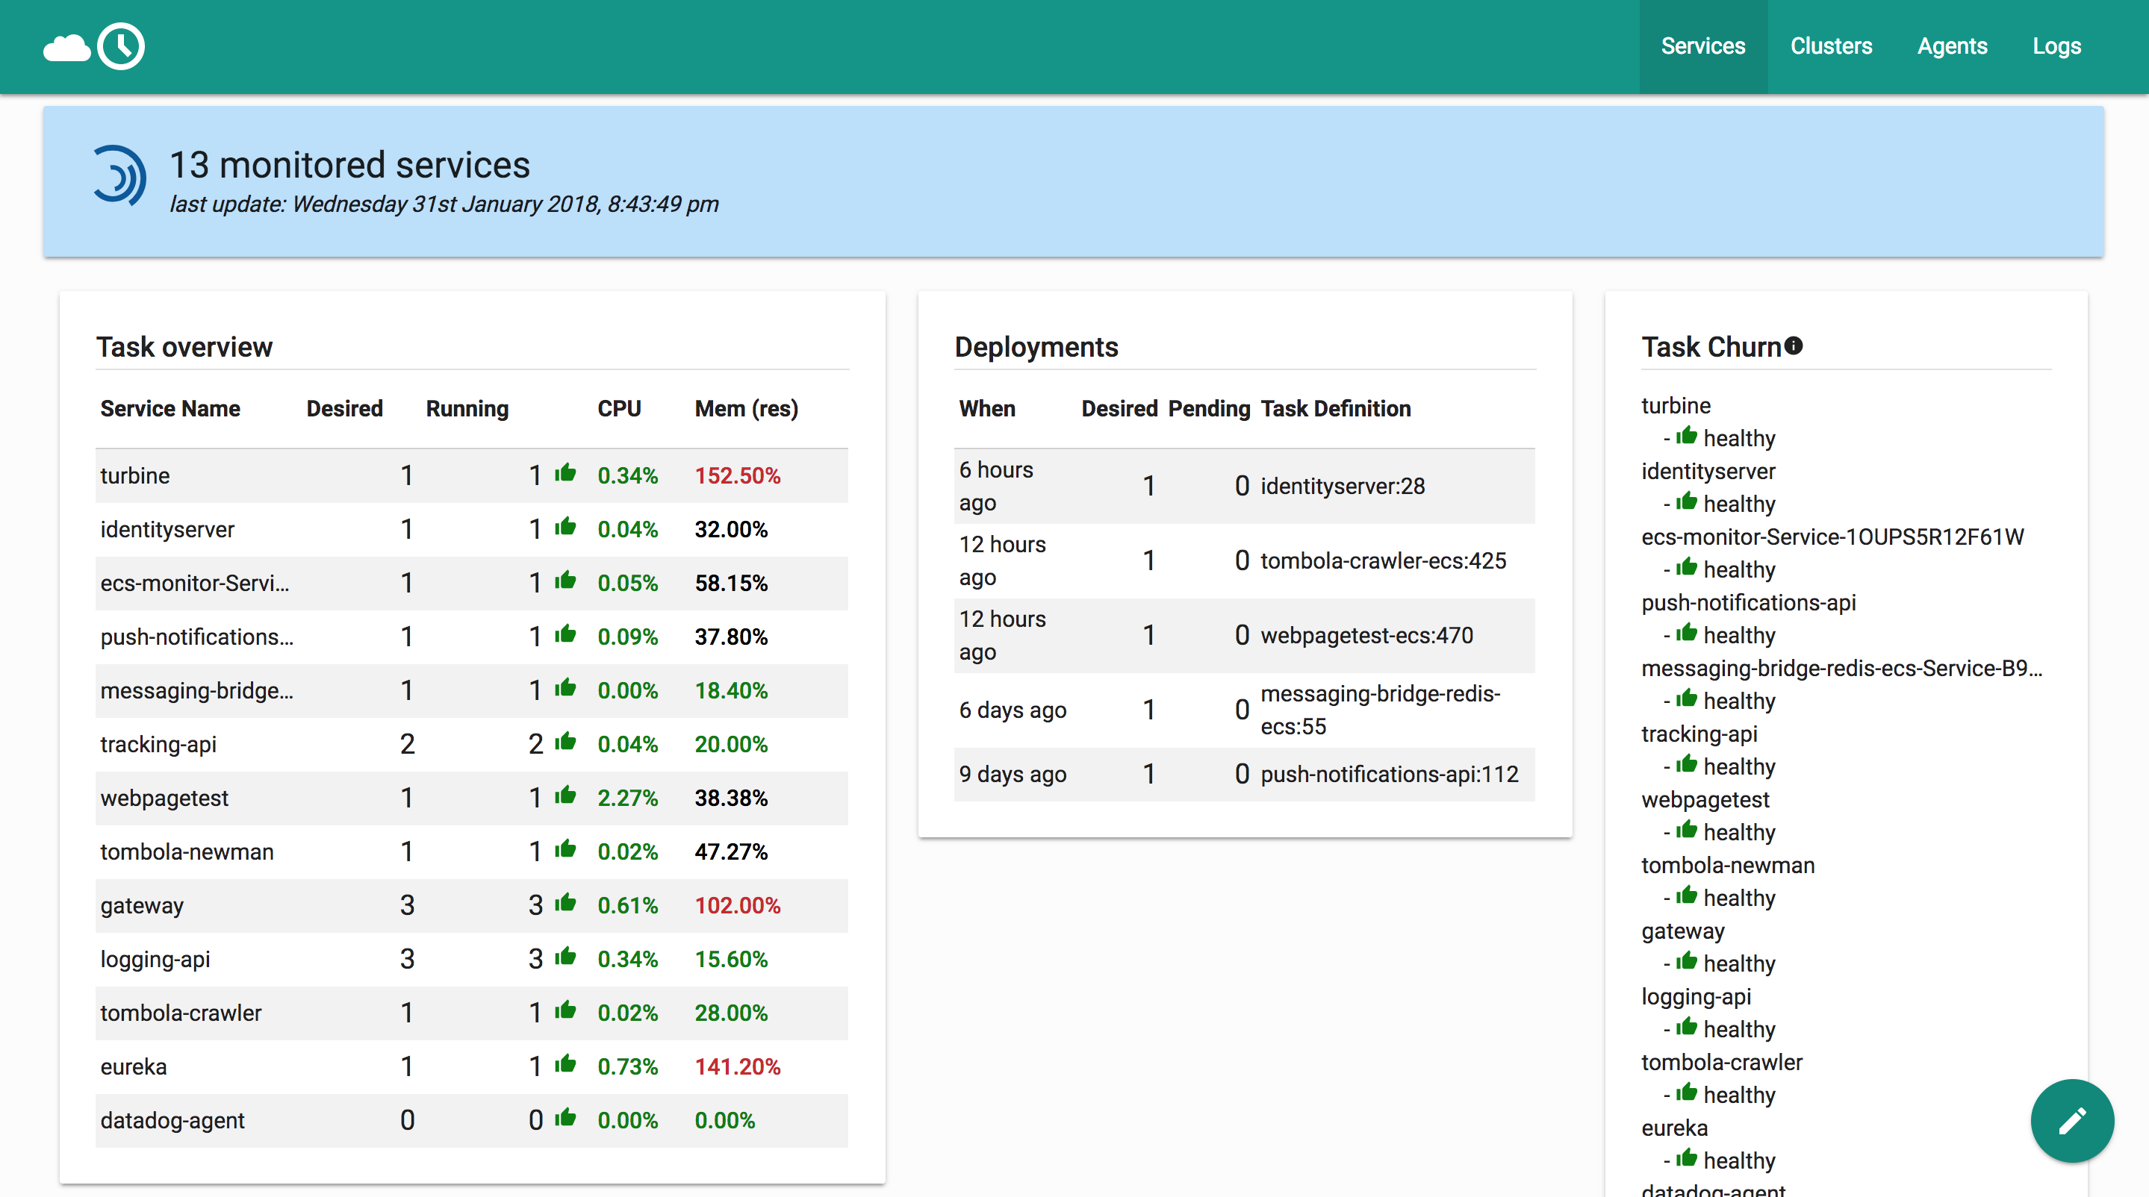This screenshot has width=2149, height=1197.
Task: Click turbine's 152.50% memory value
Action: pyautogui.click(x=737, y=476)
